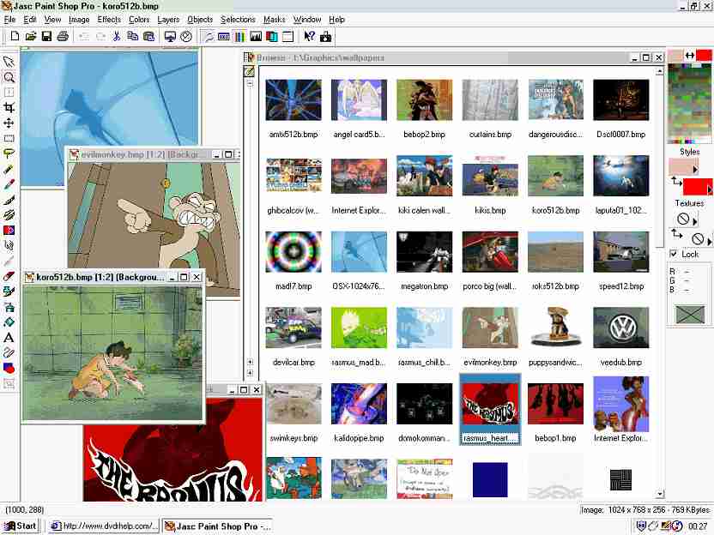This screenshot has height=535, width=714.
Task: Toggle the Histogram window button
Action: point(256,36)
